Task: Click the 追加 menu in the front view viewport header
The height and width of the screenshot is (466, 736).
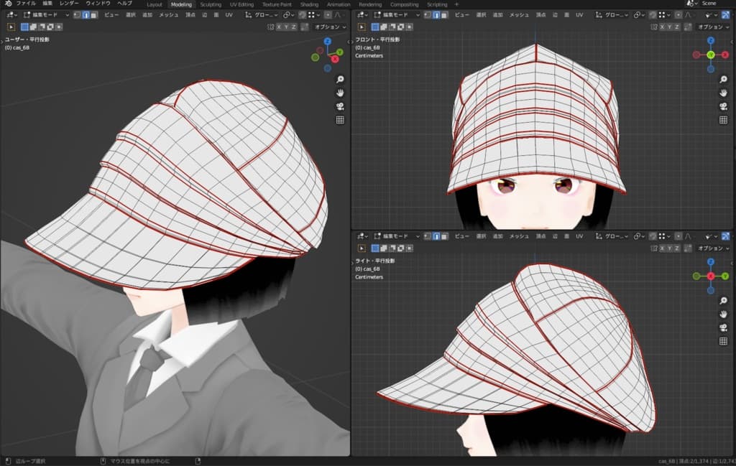Action: (497, 14)
